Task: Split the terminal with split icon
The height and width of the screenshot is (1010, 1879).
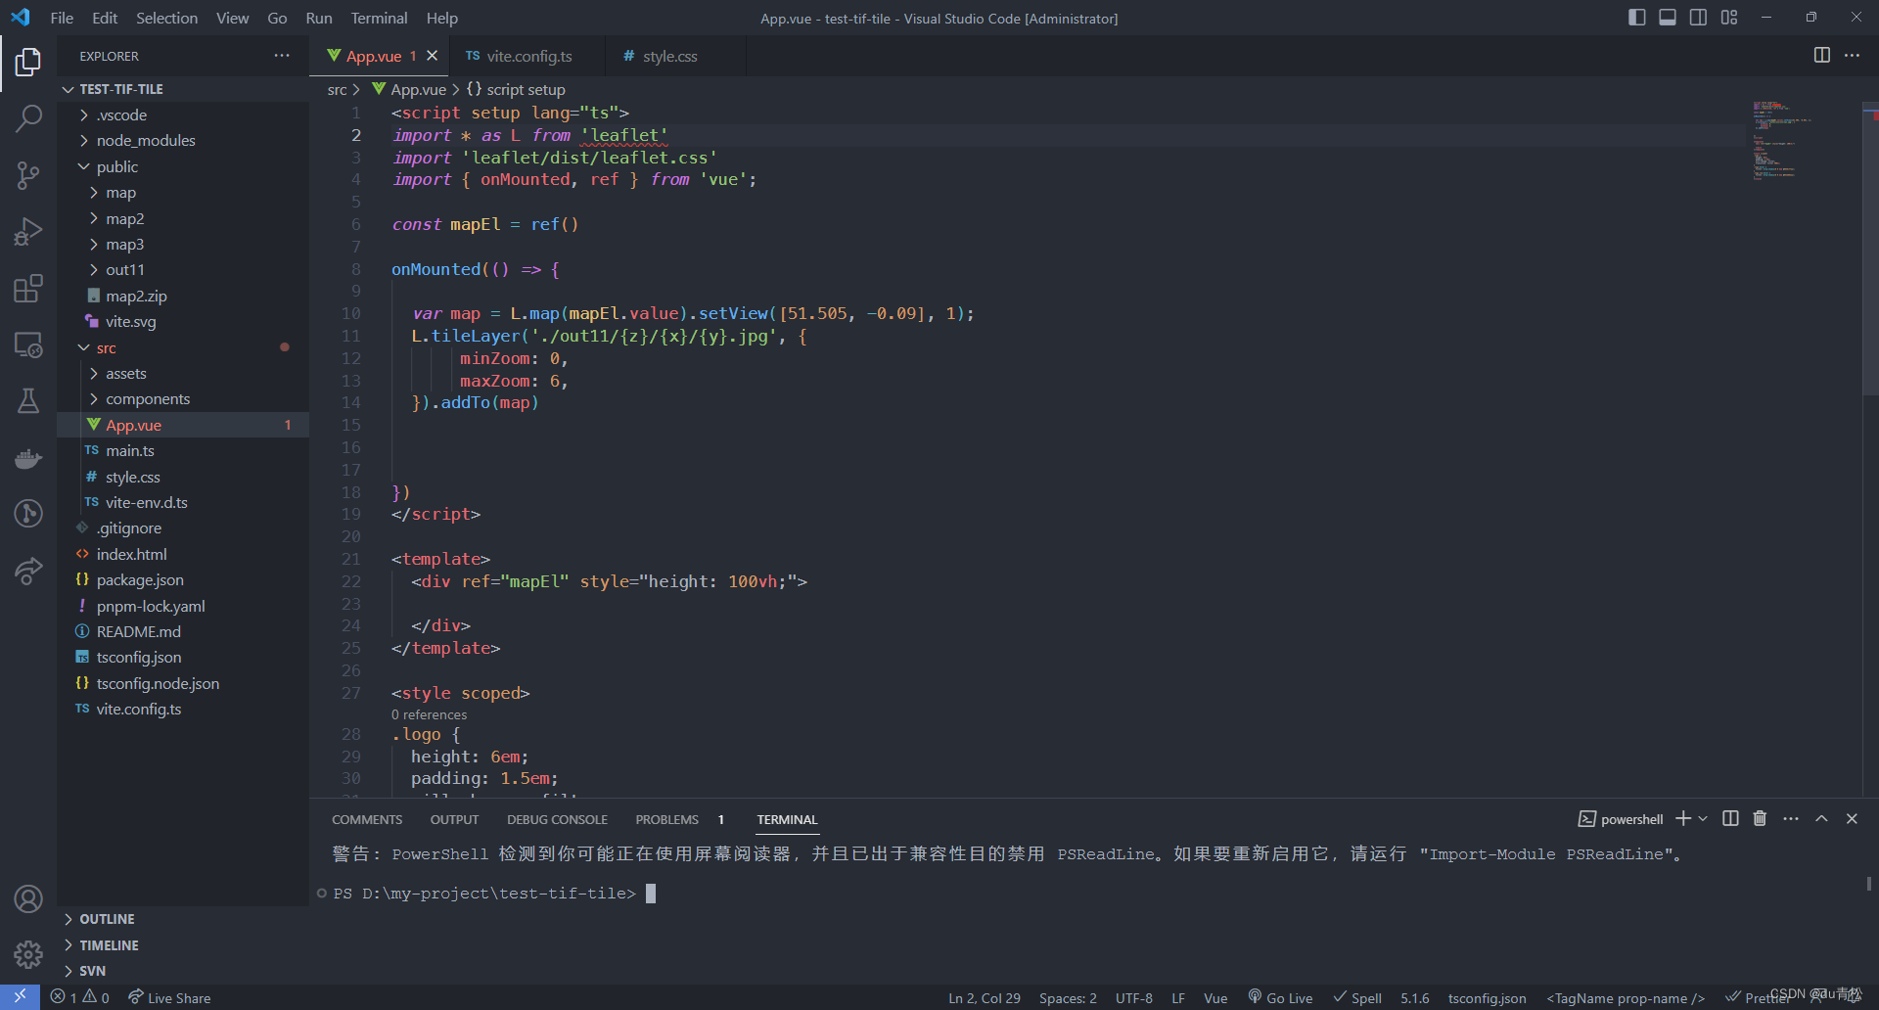Action: (1730, 818)
